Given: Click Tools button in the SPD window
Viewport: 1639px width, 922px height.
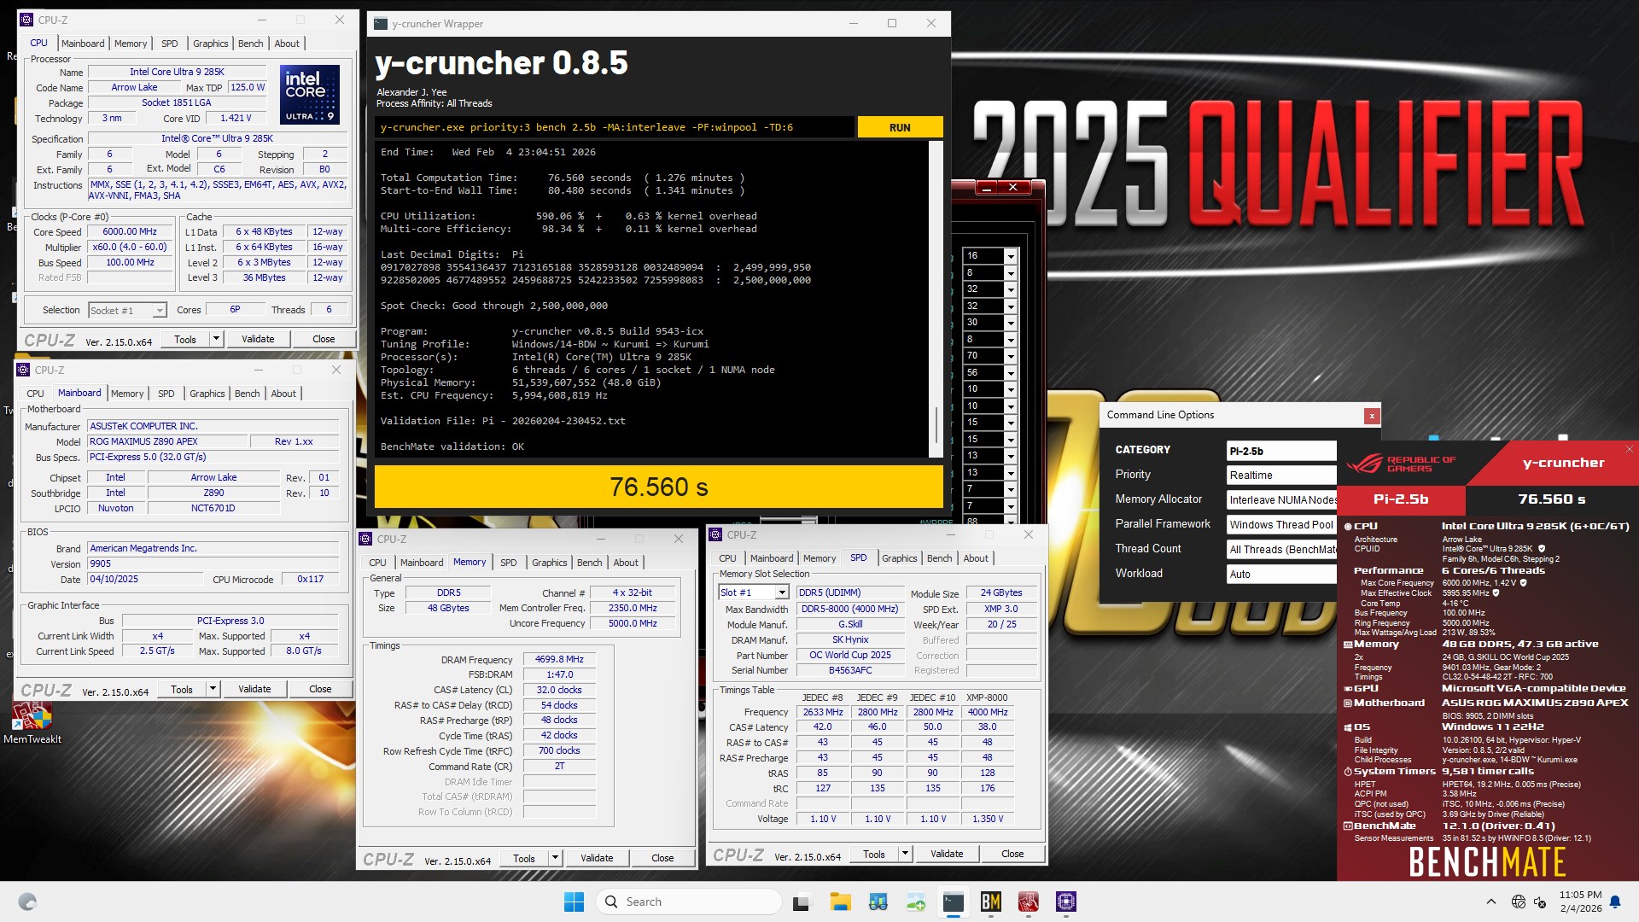Looking at the screenshot, I should tap(874, 854).
